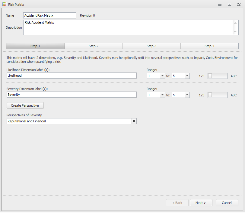Return to the Step 1 tab
The height and width of the screenshot is (213, 245).
(35, 46)
